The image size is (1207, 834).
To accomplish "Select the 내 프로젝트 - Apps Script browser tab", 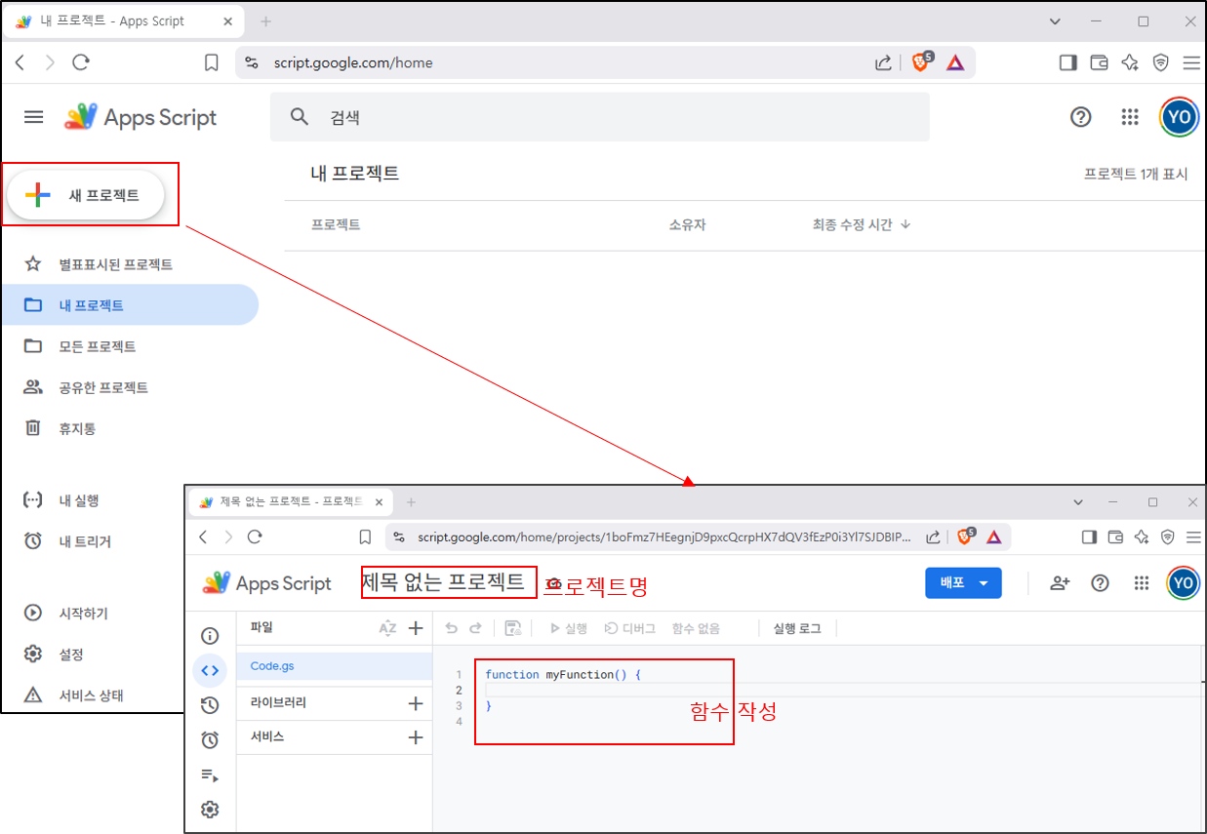I will point(122,21).
